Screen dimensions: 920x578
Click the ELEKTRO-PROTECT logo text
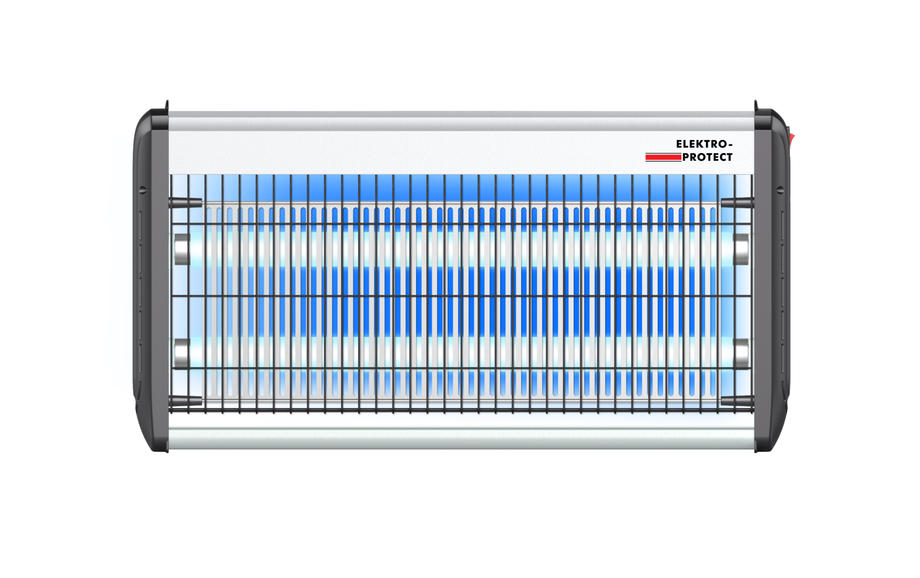coord(704,150)
